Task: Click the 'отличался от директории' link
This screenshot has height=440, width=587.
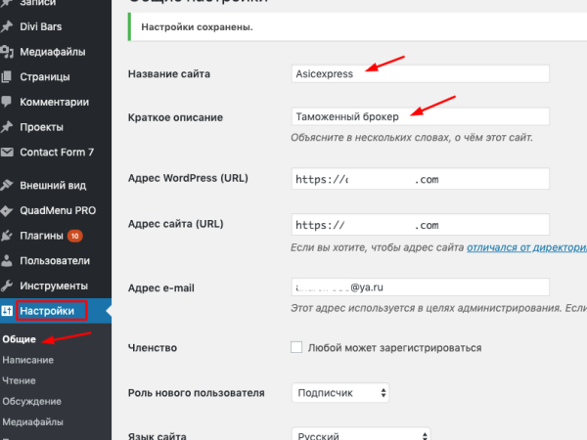Action: point(526,249)
